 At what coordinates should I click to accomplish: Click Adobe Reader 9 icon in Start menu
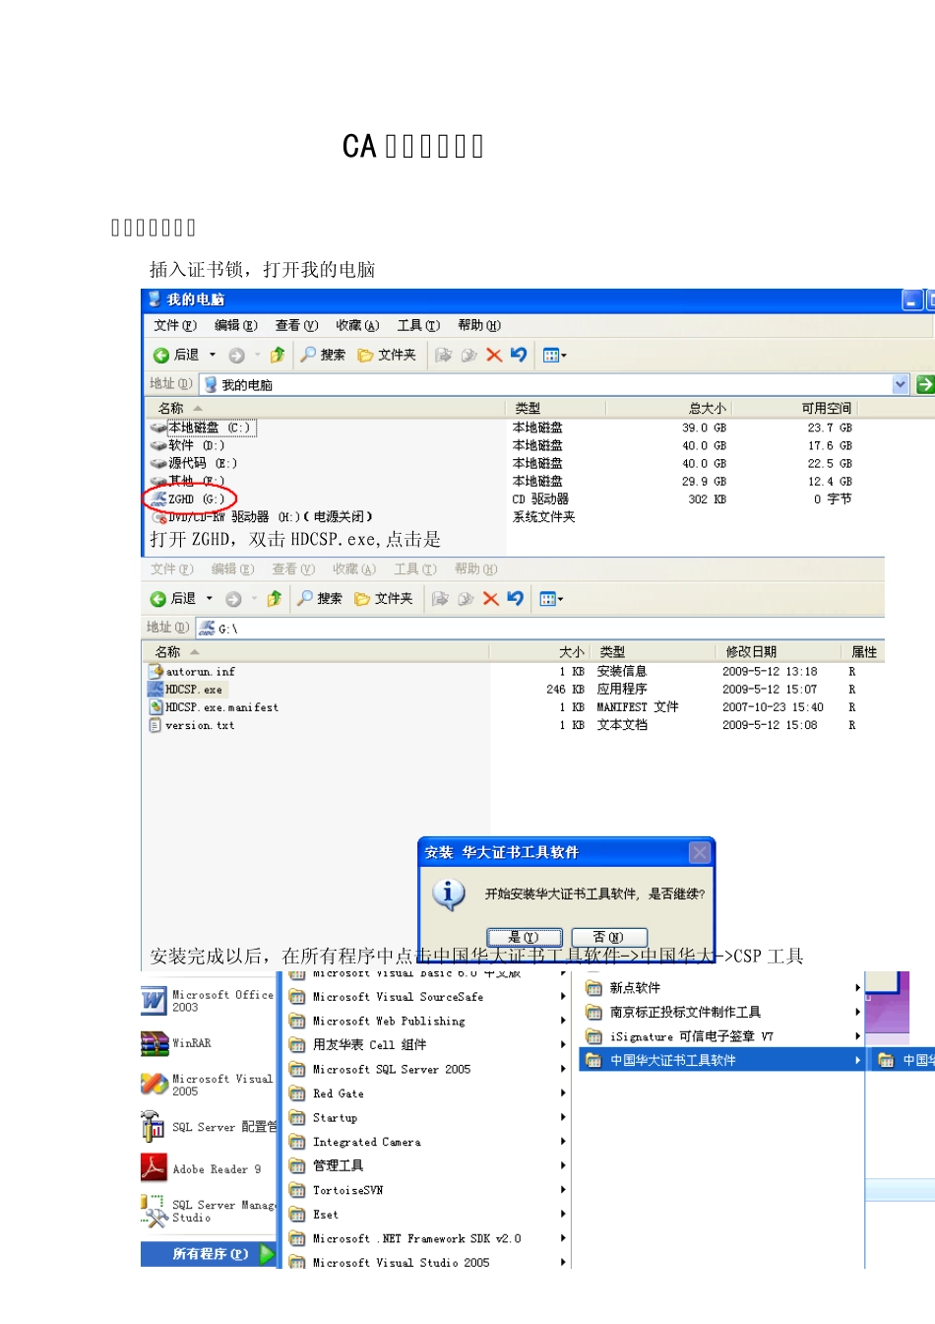pyautogui.click(x=154, y=1168)
